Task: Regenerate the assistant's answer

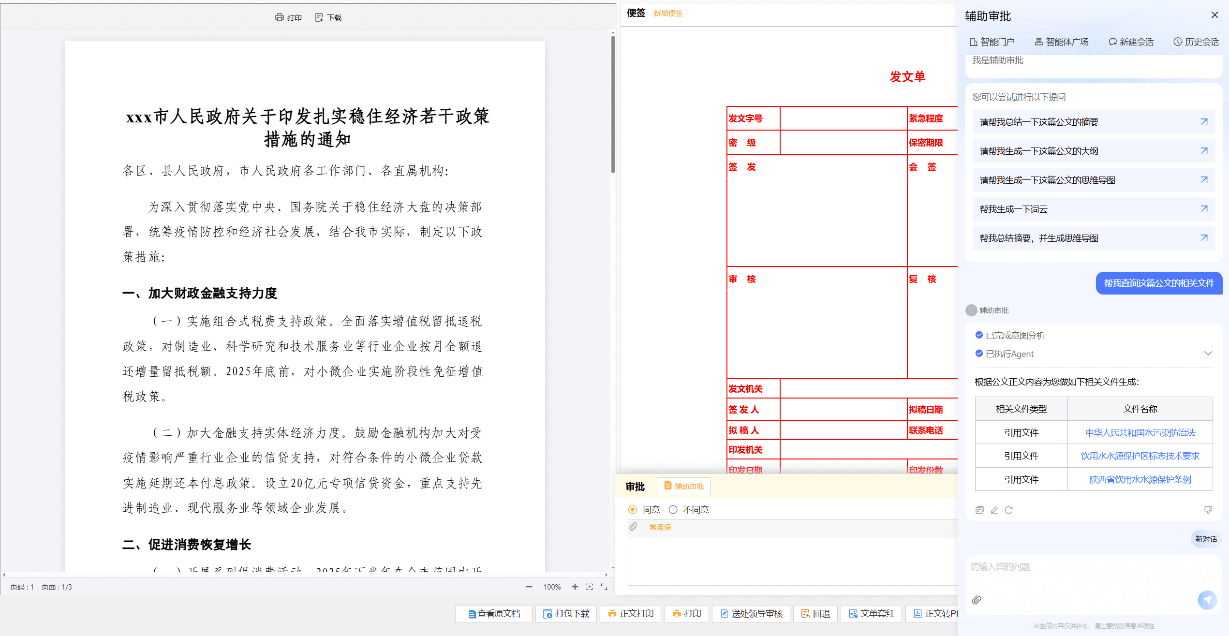Action: coord(1008,510)
